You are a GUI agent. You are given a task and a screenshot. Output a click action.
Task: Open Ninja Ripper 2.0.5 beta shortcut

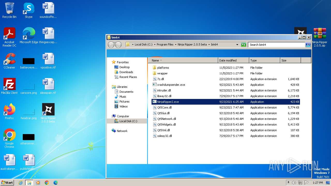[x=48, y=113]
